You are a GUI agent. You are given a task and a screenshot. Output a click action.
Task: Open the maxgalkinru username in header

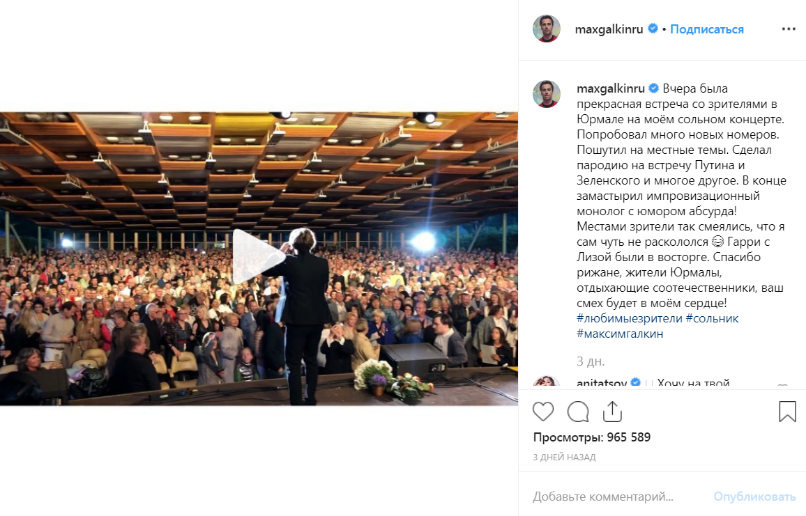tap(609, 29)
